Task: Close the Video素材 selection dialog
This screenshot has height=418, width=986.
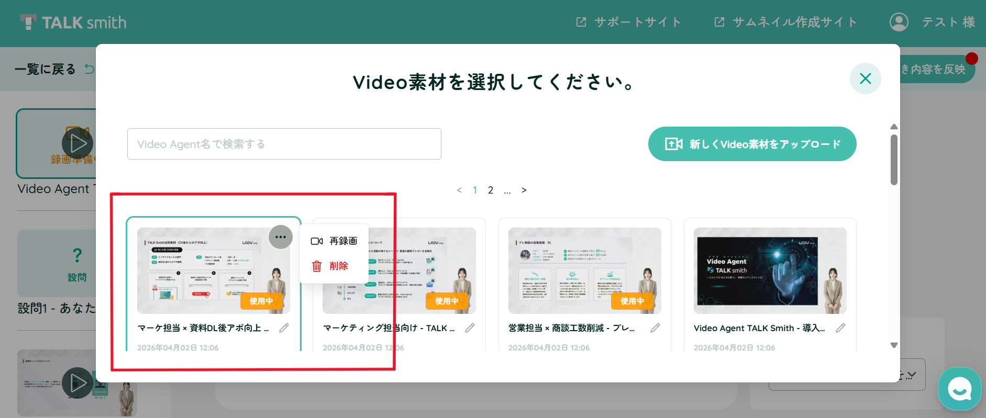Action: [865, 78]
